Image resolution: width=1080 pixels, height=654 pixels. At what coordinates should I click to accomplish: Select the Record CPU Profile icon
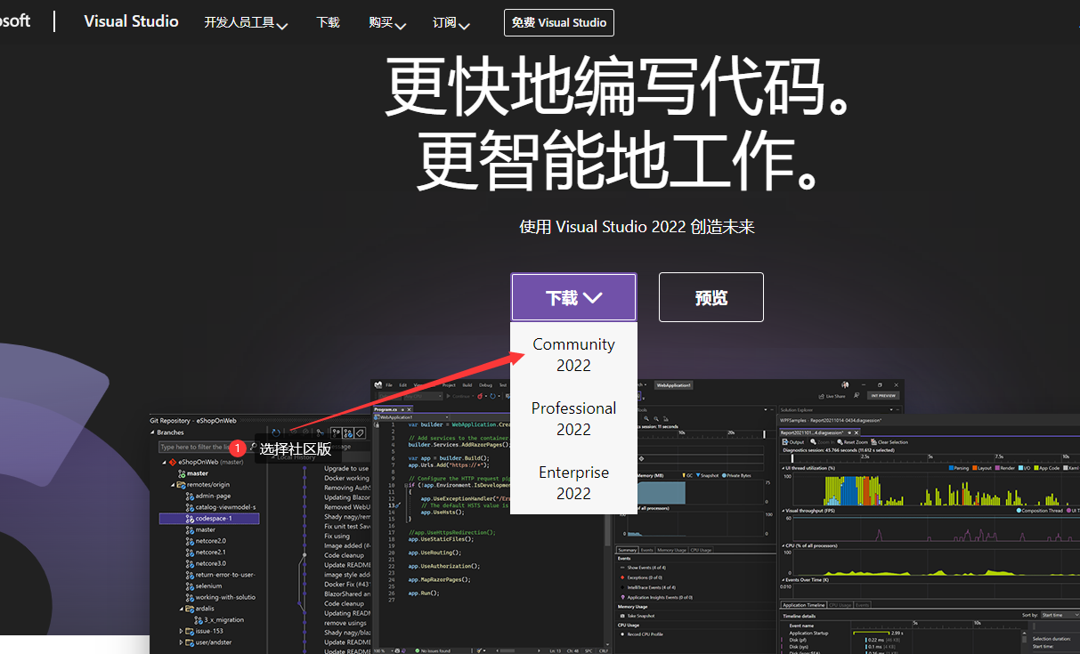pyautogui.click(x=622, y=634)
